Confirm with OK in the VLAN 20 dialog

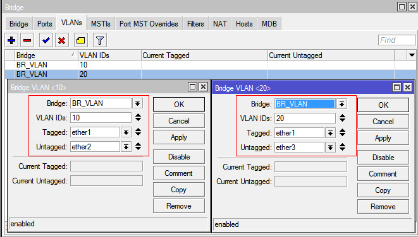pyautogui.click(x=383, y=105)
